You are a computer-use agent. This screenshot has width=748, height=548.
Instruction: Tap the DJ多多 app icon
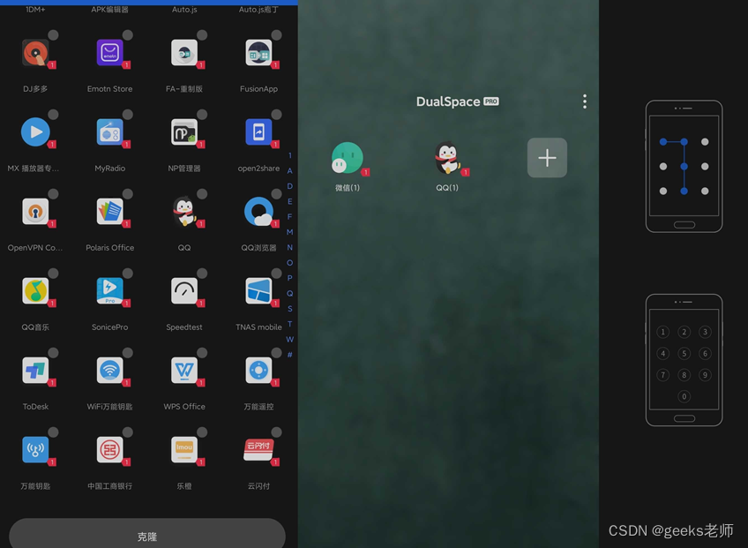pyautogui.click(x=35, y=53)
